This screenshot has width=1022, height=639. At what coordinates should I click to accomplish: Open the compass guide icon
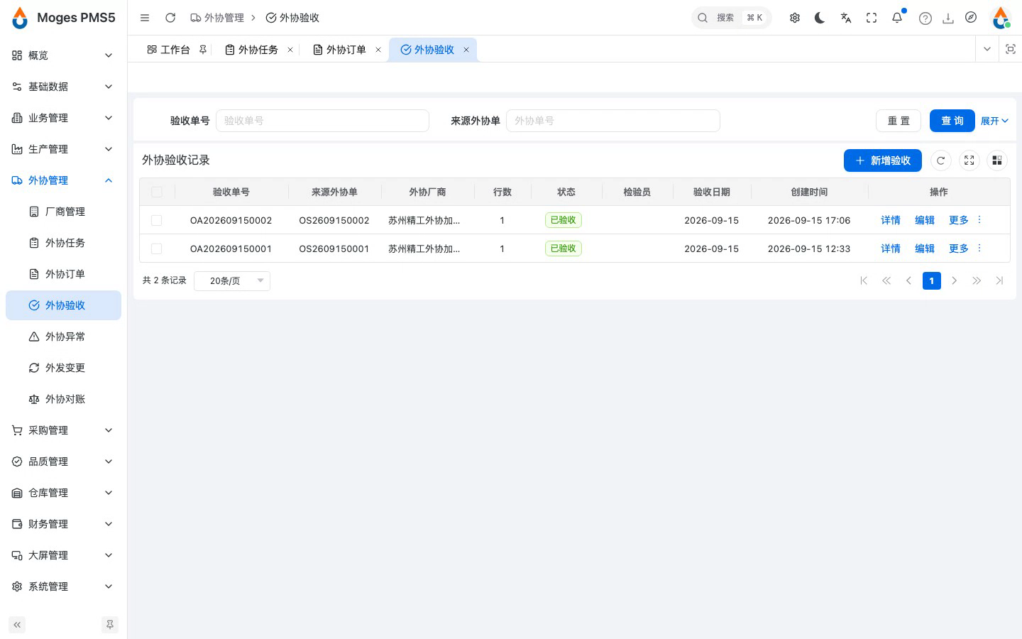coord(971,18)
